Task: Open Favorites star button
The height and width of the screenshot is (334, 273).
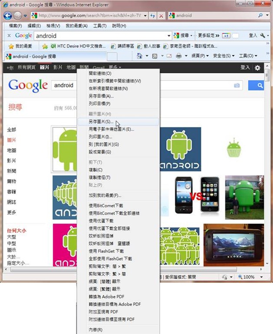Action: 21,46
